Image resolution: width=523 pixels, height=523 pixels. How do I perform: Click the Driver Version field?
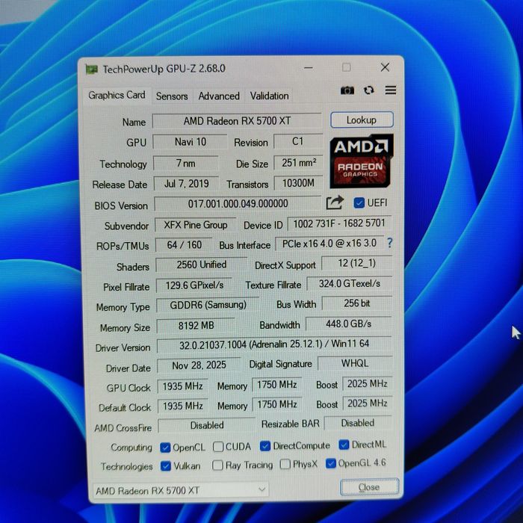click(x=274, y=344)
